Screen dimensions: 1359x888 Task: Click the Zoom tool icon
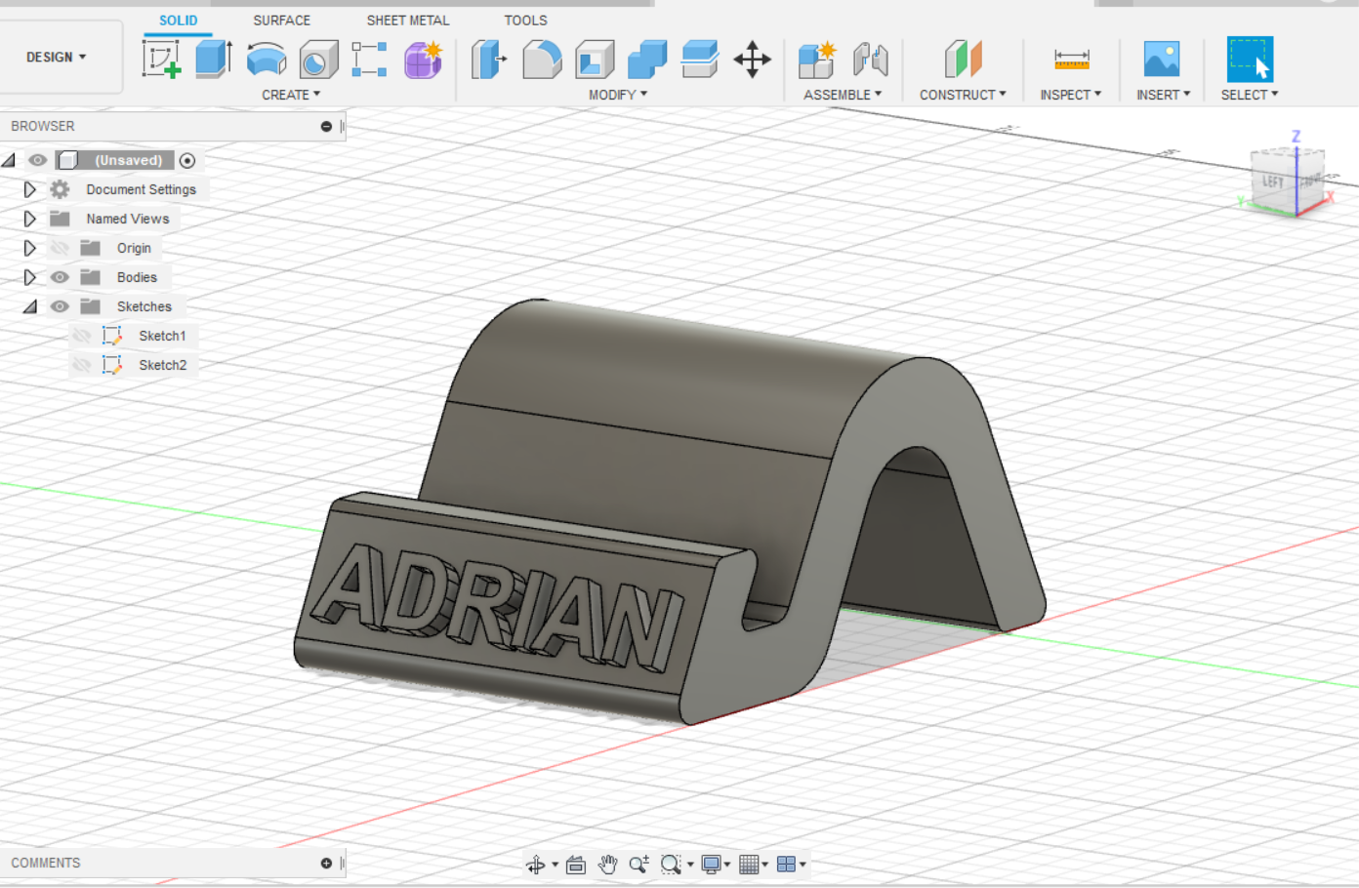pos(638,865)
